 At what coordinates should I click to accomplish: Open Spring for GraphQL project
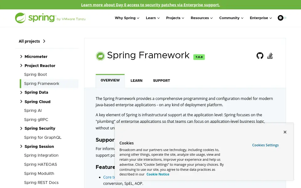(x=43, y=137)
